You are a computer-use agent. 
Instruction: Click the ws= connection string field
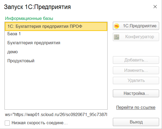56,115
